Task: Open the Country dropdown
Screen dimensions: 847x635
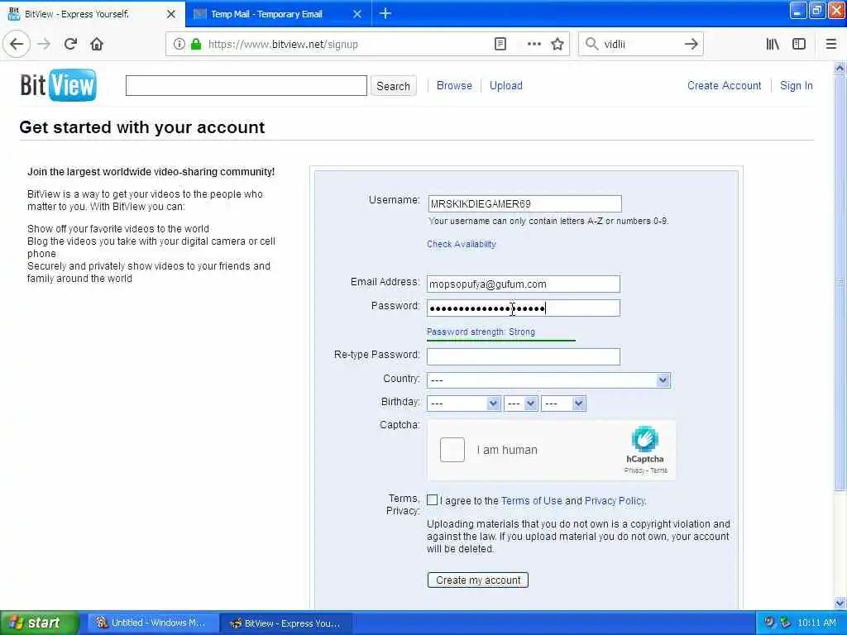Action: click(549, 380)
